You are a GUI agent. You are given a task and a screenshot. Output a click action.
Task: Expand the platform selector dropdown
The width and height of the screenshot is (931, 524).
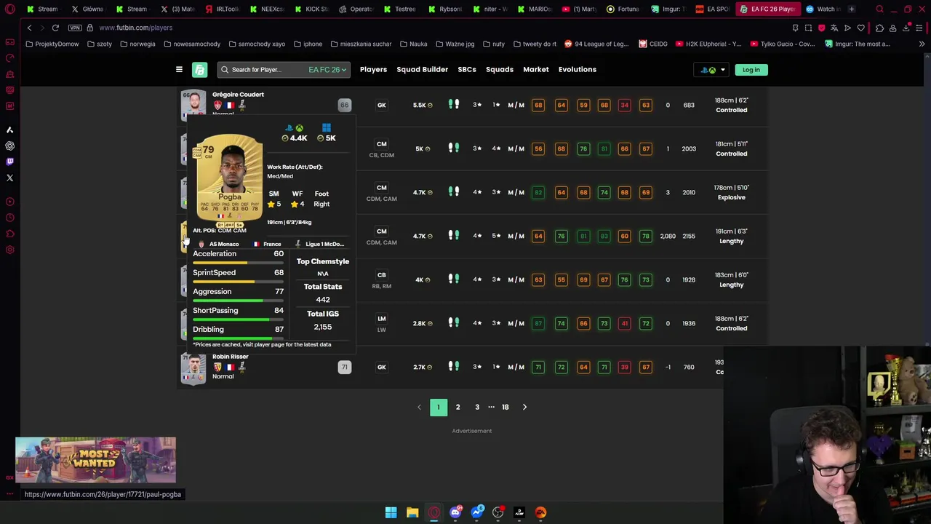pyautogui.click(x=712, y=70)
